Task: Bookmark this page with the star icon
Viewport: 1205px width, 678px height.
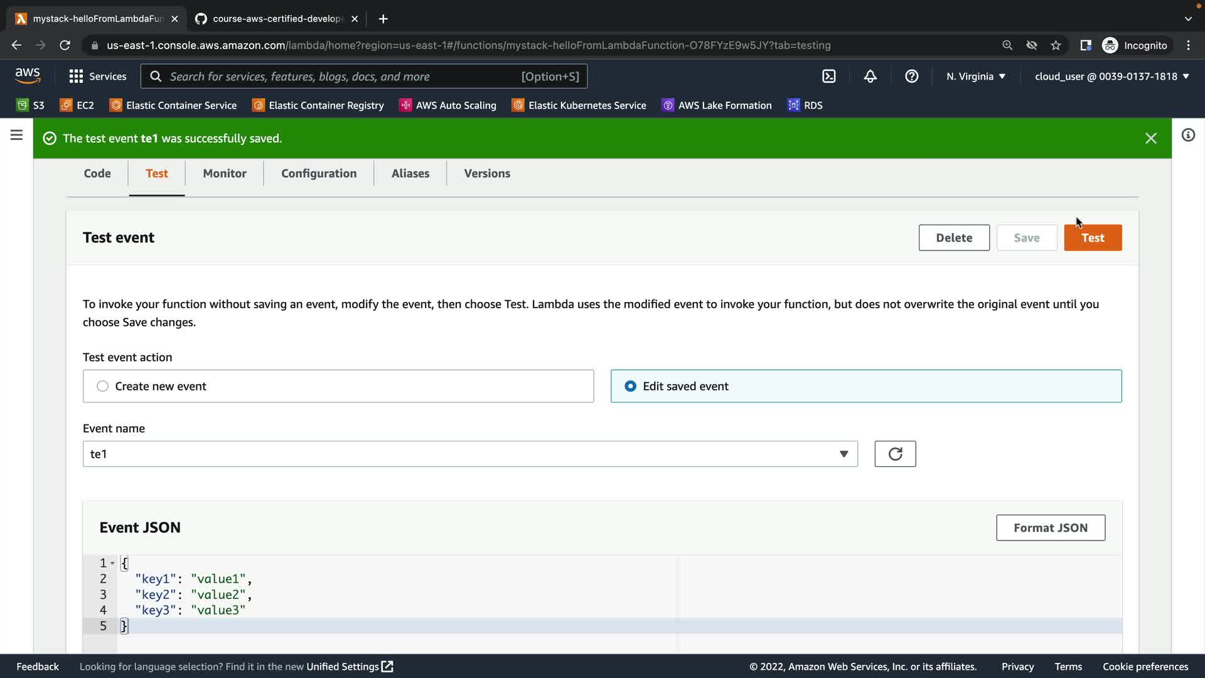Action: pos(1056,45)
